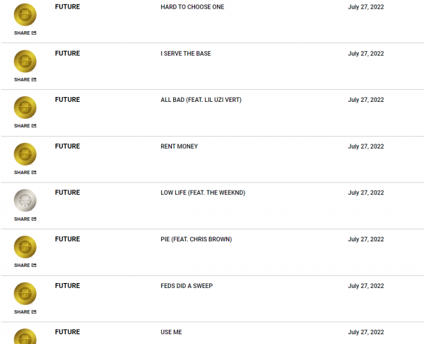Click July 27, 2022 date for Use Me
Image resolution: width=424 pixels, height=344 pixels.
366,332
